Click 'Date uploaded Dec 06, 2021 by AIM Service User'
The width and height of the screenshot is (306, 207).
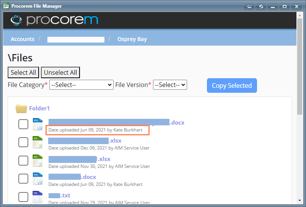tap(99, 148)
